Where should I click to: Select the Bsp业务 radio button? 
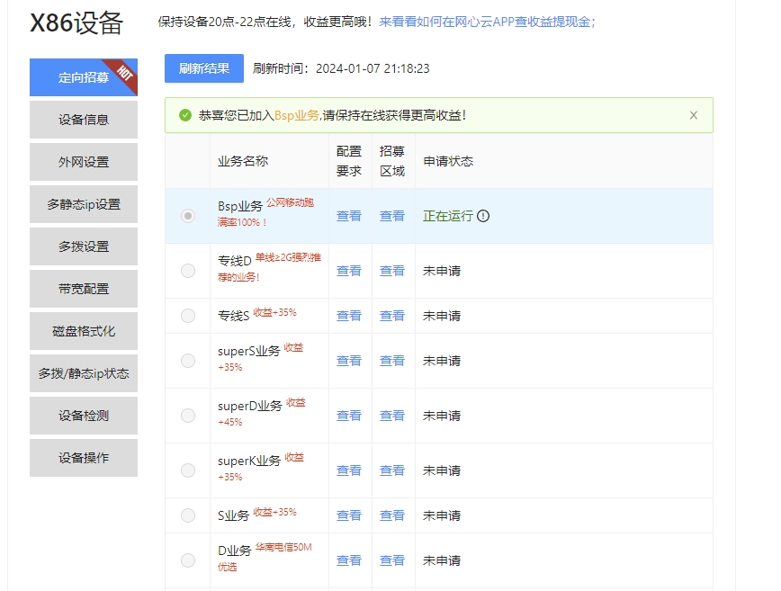pos(187,216)
